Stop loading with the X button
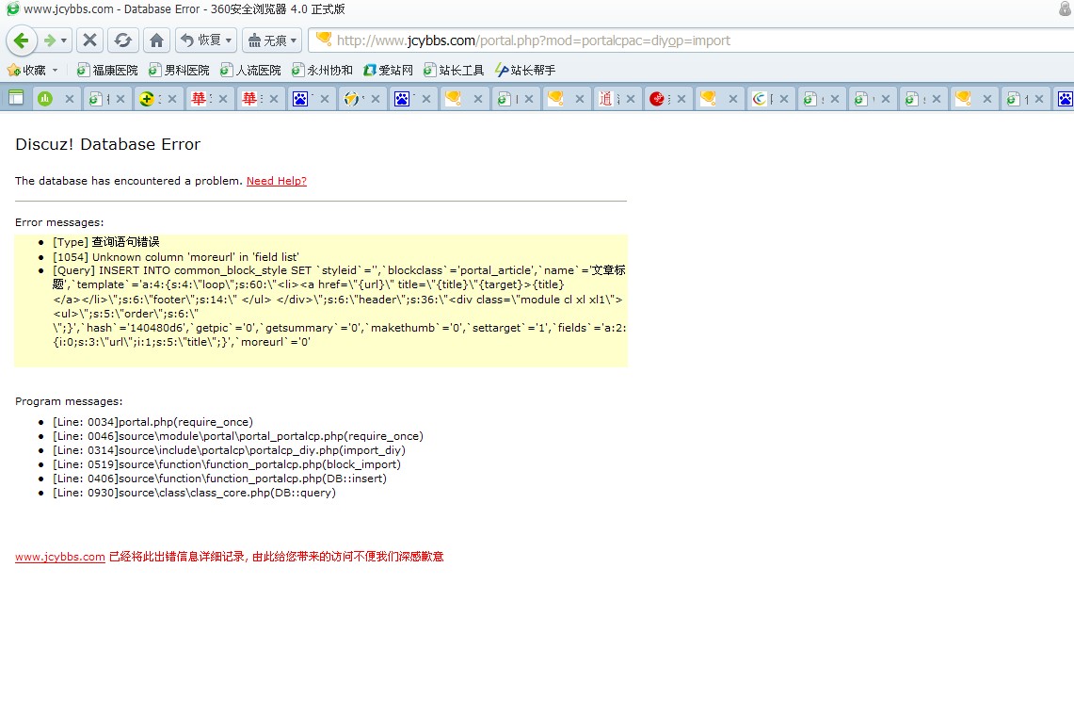Image resolution: width=1074 pixels, height=714 pixels. point(89,41)
